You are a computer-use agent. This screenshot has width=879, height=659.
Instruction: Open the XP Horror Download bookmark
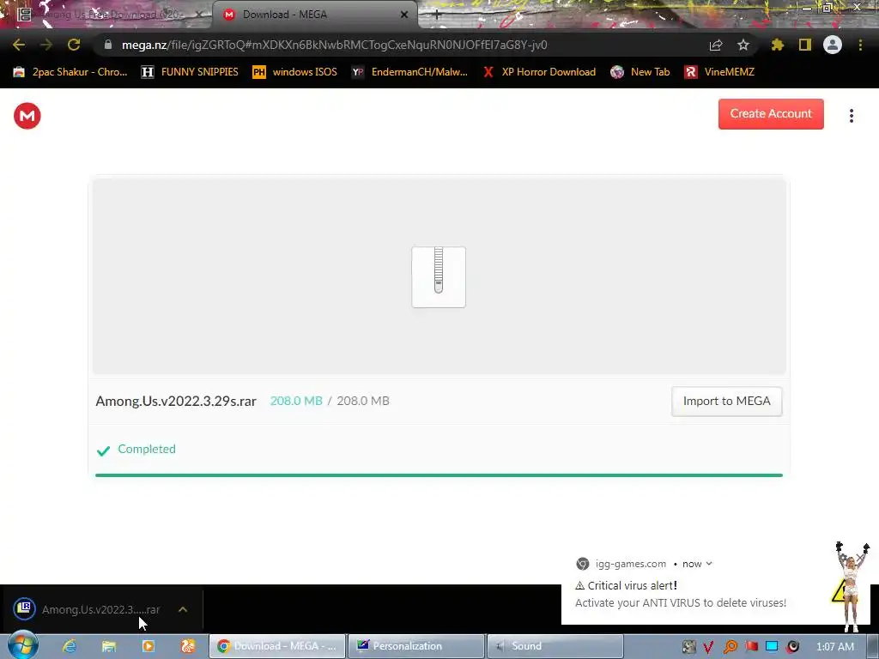pos(539,72)
